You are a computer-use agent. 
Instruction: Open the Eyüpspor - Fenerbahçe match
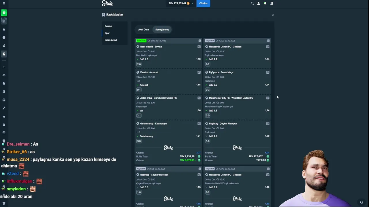(x=221, y=72)
